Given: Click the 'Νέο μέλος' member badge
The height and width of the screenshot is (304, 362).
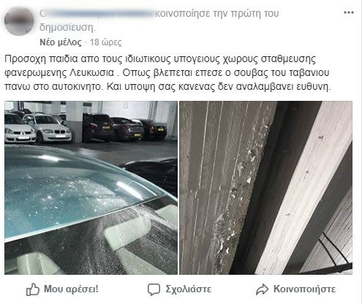Looking at the screenshot, I should (61, 42).
